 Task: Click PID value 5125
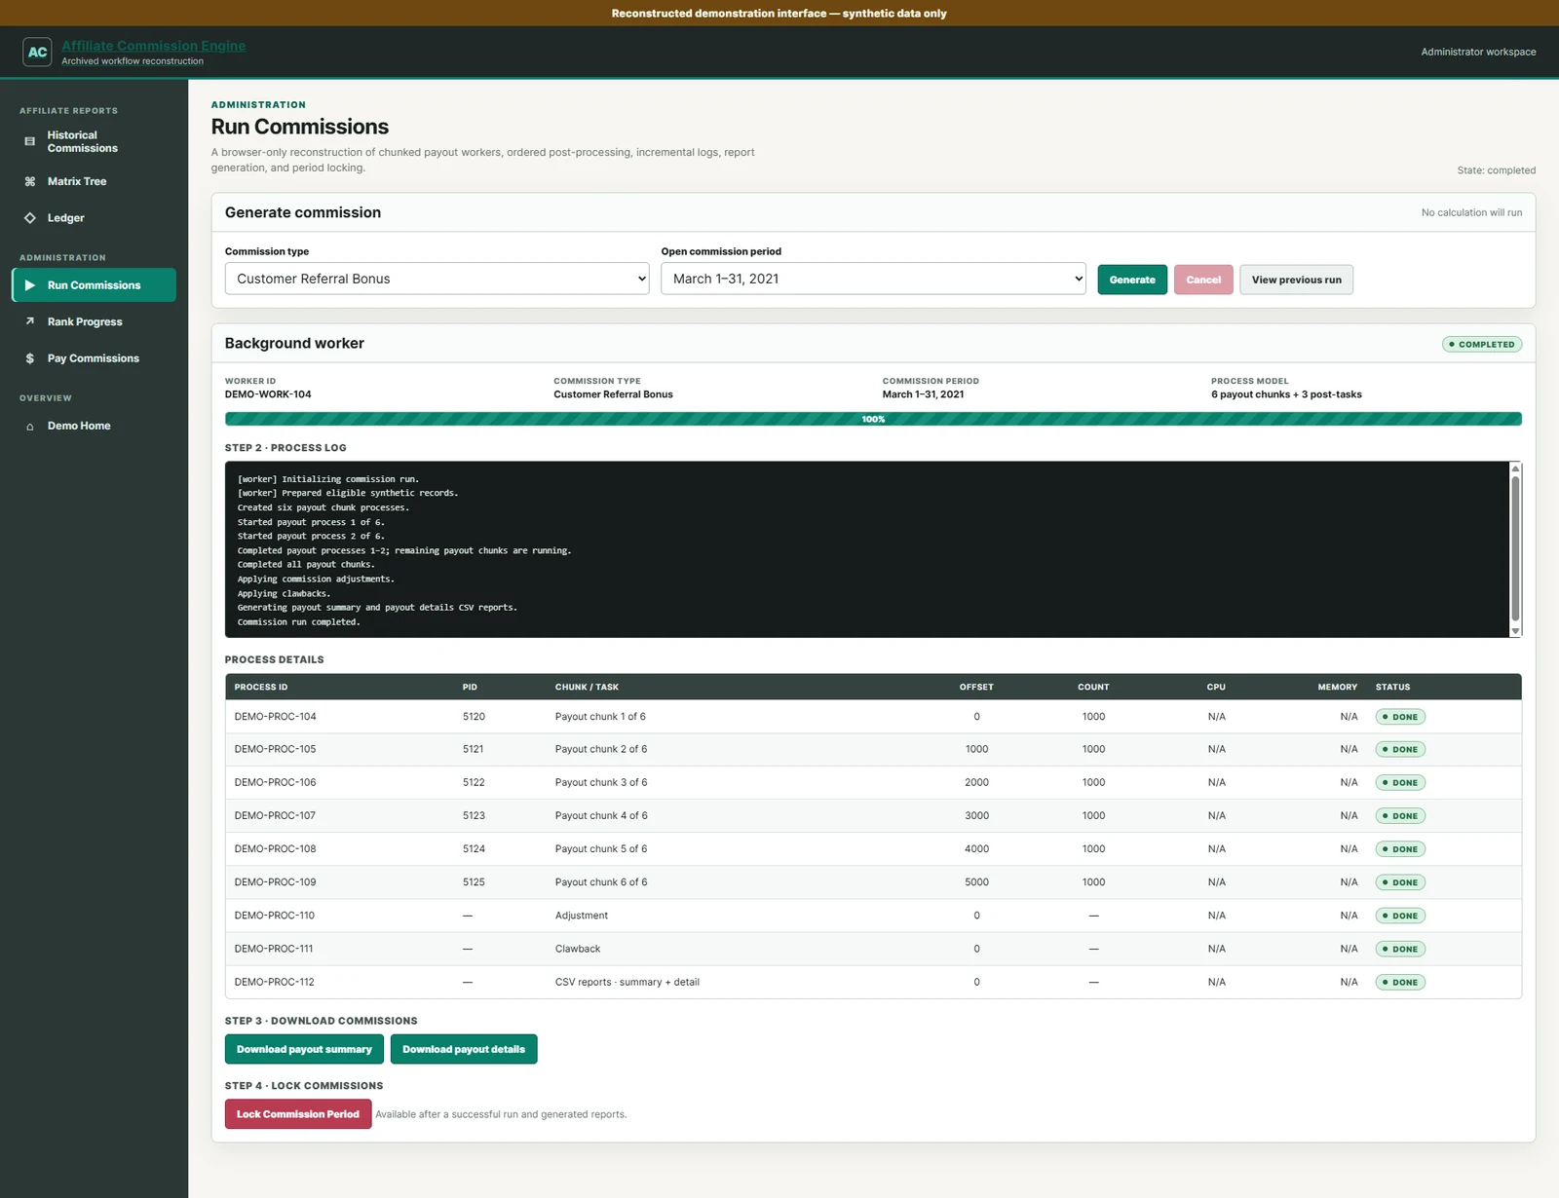[x=474, y=881]
